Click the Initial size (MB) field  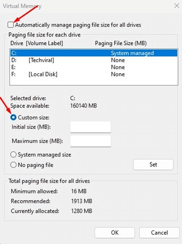point(91,127)
